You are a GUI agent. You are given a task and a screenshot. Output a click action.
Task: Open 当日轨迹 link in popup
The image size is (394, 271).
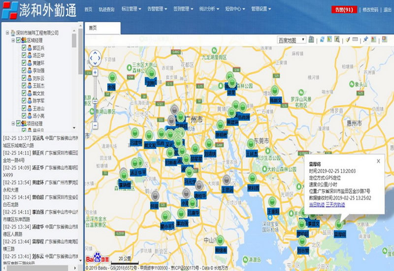click(317, 204)
